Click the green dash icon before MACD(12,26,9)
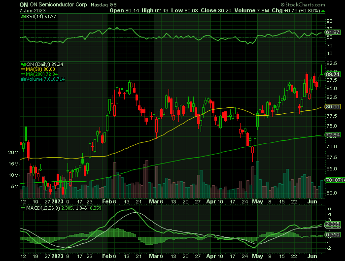 click(23, 208)
